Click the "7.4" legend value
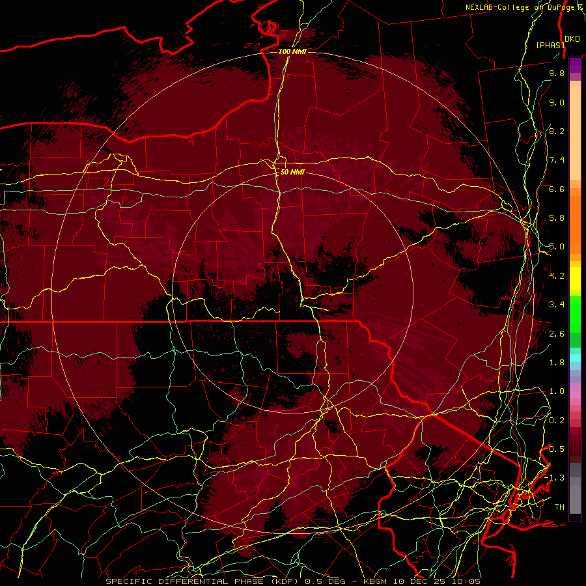 pyautogui.click(x=557, y=160)
